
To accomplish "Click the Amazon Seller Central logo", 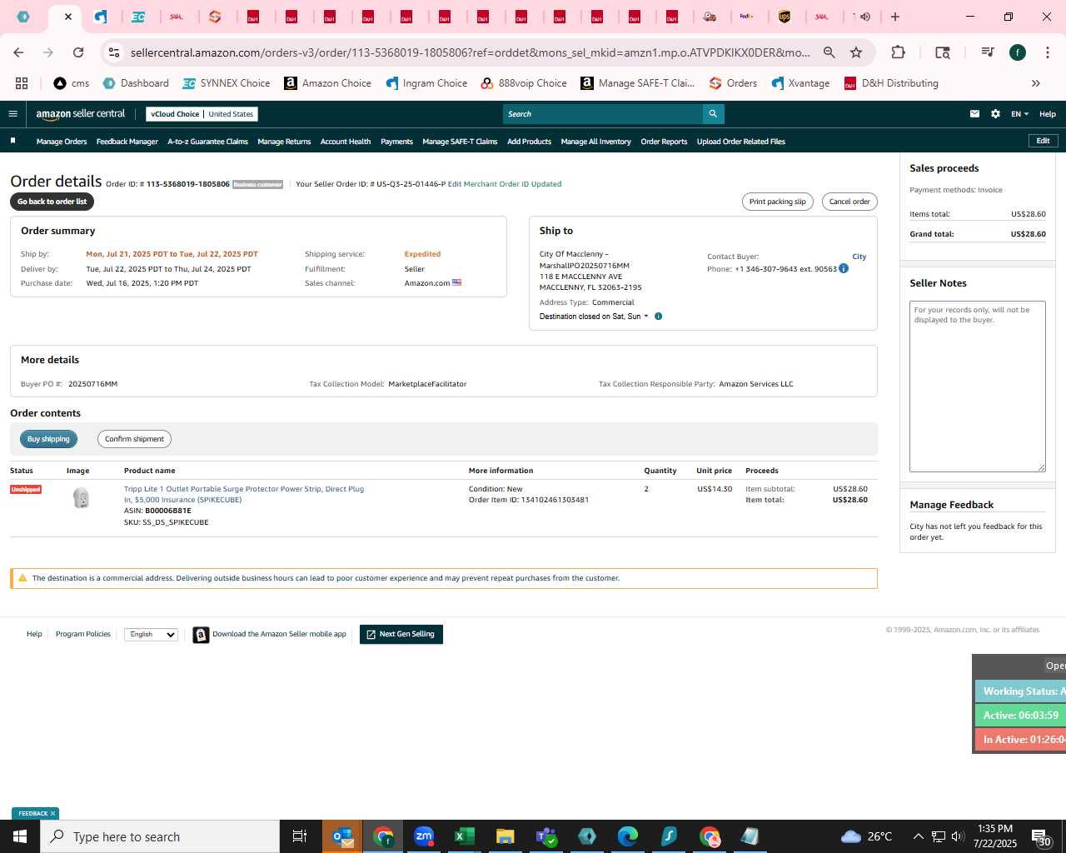I will (81, 114).
